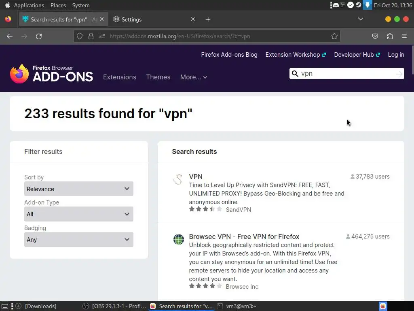
Task: Click the clock showing Fri Oct 20
Action: coord(393,5)
